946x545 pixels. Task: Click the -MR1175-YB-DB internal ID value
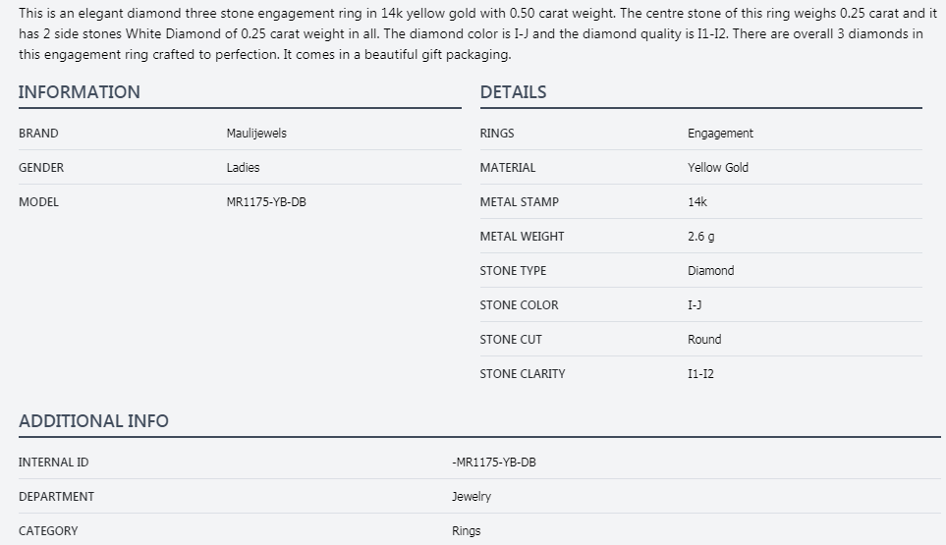pyautogui.click(x=494, y=463)
